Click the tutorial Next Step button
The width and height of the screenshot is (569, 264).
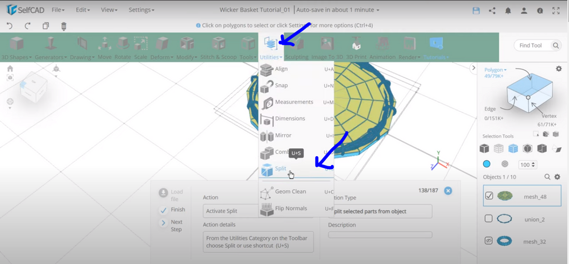[172, 226]
